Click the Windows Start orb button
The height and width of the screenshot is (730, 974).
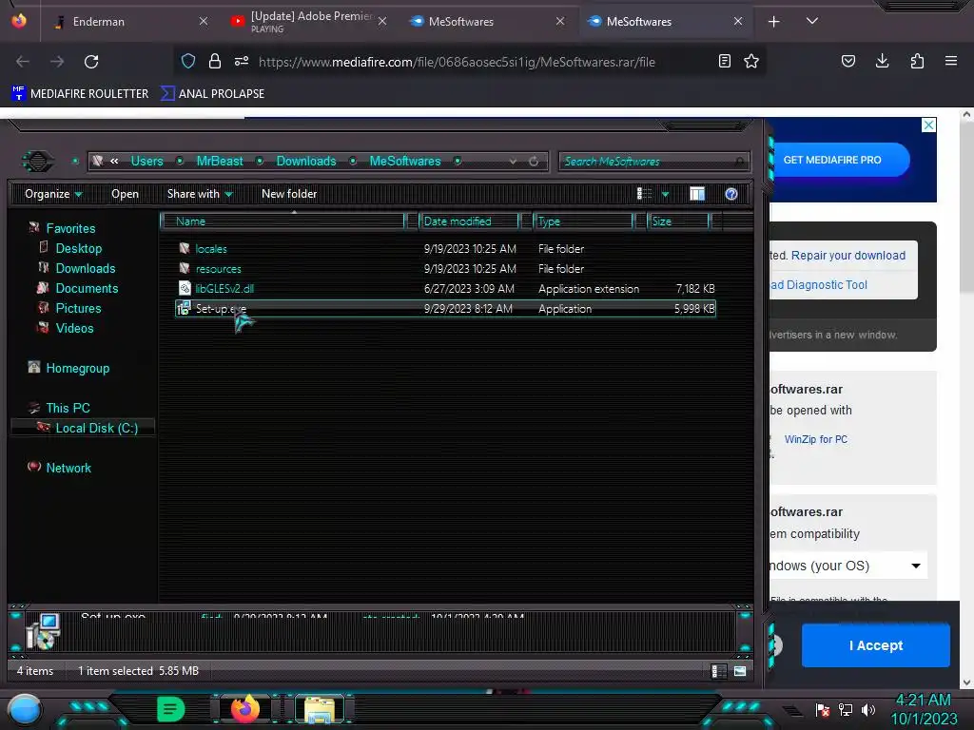point(25,709)
